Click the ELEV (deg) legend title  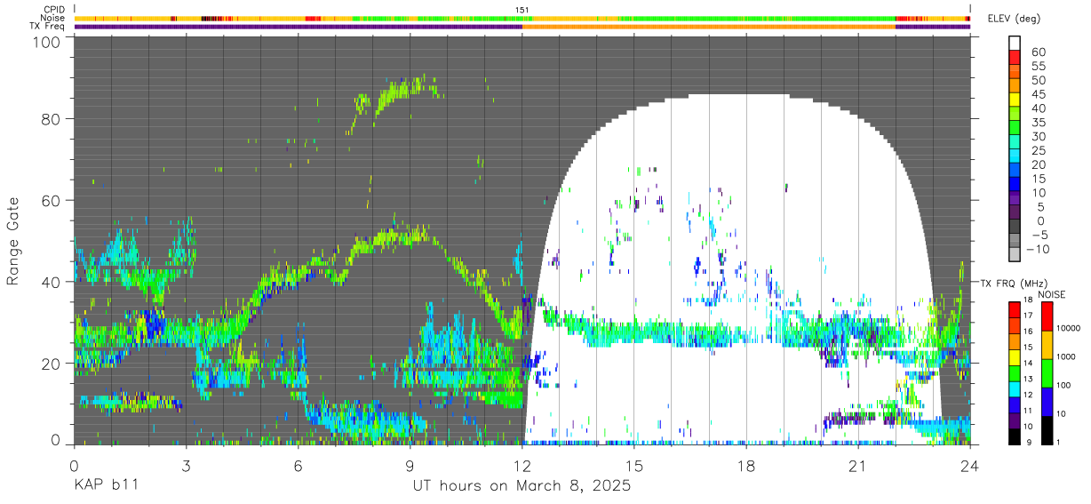(x=1014, y=19)
